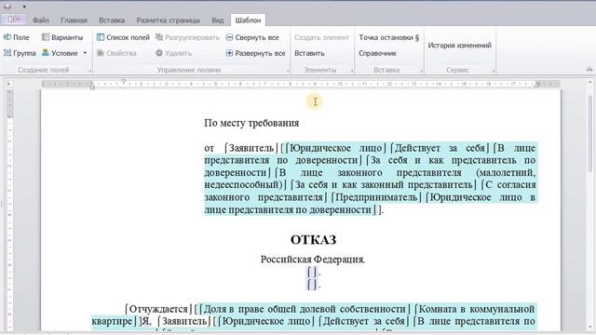Expand Создание полей group launcher

coord(90,71)
